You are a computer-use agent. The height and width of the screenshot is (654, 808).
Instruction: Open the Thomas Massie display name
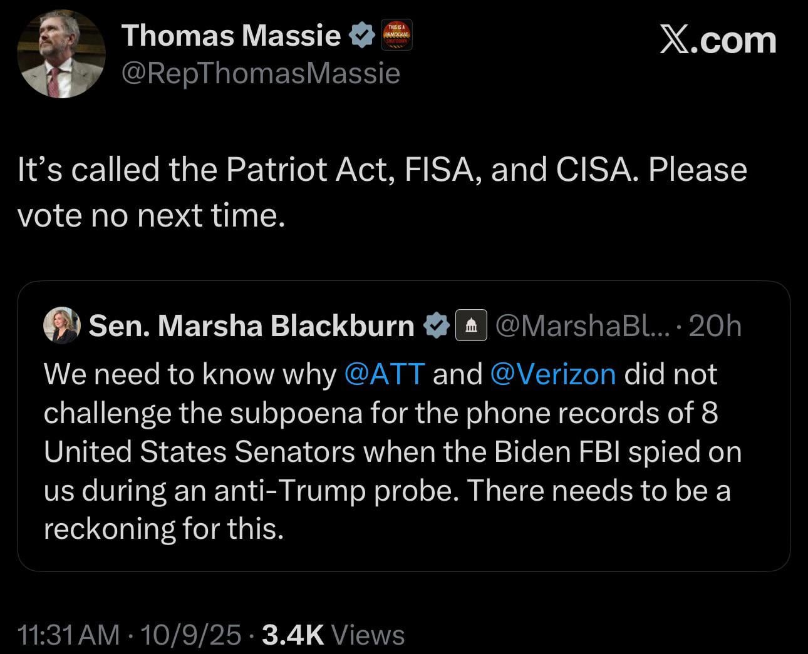(x=231, y=35)
